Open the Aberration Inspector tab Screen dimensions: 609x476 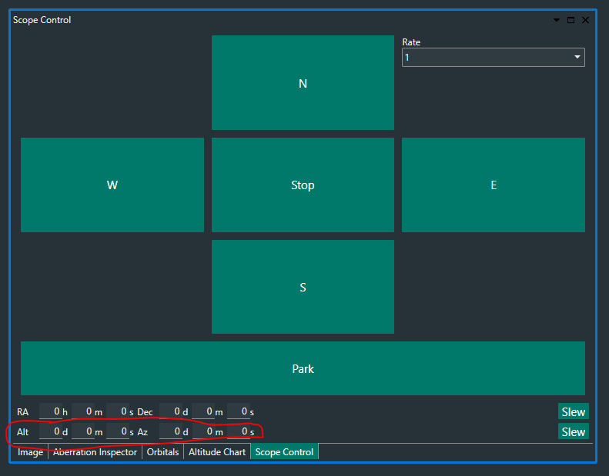(x=95, y=452)
